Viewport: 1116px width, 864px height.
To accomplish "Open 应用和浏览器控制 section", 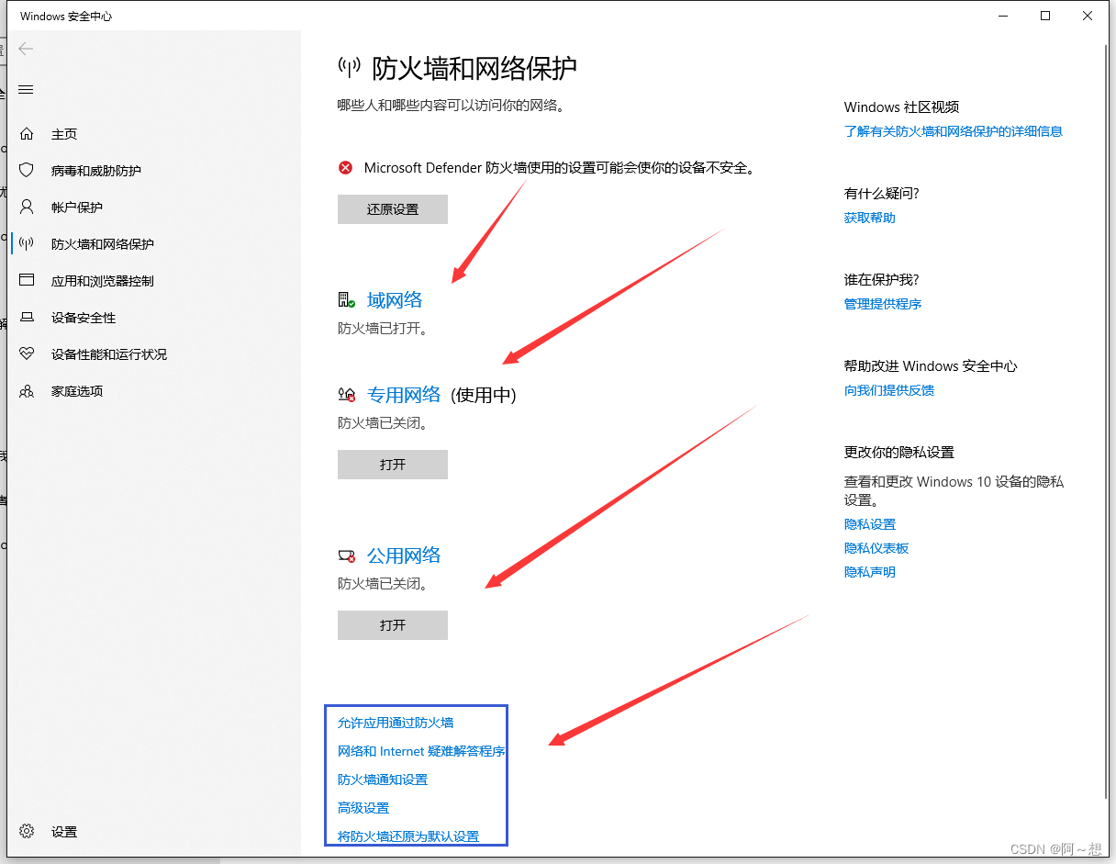I will 103,281.
